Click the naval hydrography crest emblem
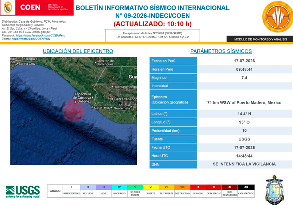 point(274,190)
